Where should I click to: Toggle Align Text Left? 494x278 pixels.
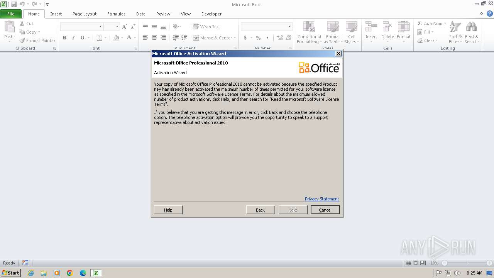[x=145, y=38]
